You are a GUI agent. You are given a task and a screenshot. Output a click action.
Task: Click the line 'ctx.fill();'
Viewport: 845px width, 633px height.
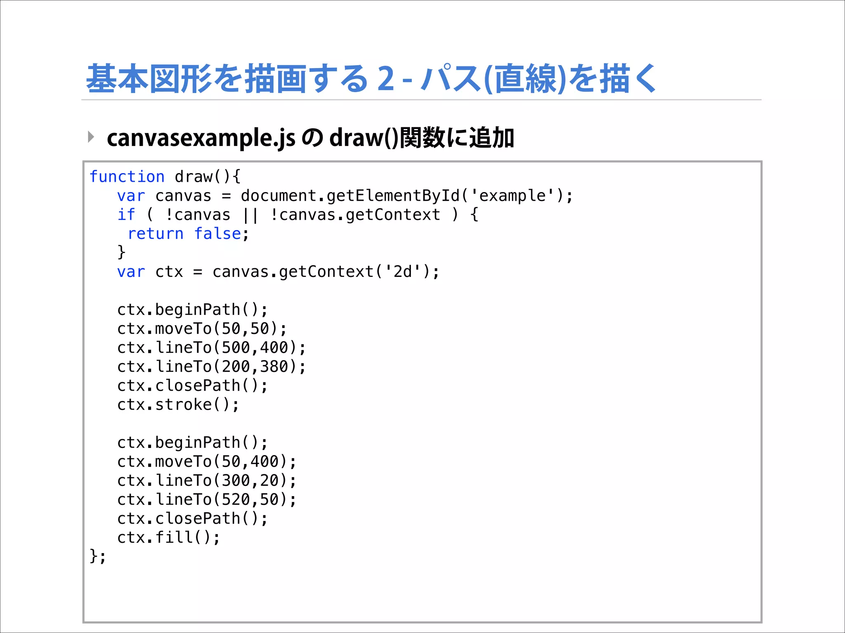tap(169, 537)
